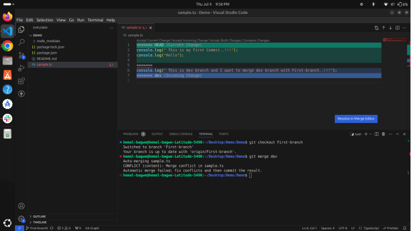
Task: Open the Run and Debug view
Action: (21, 68)
